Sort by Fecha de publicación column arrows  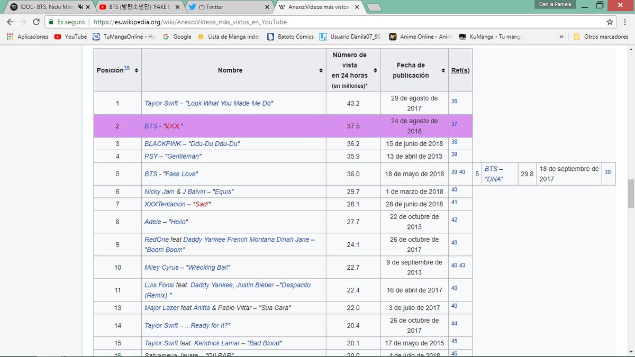tap(443, 70)
